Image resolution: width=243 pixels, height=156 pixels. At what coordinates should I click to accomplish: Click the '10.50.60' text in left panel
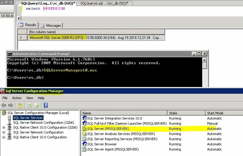pyautogui.click(x=7, y=16)
